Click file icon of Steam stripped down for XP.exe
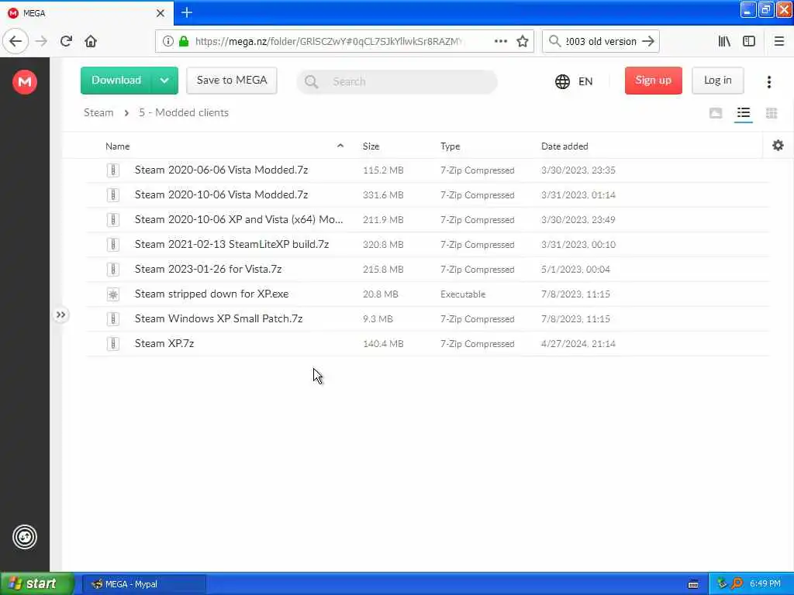The image size is (794, 595). point(113,294)
